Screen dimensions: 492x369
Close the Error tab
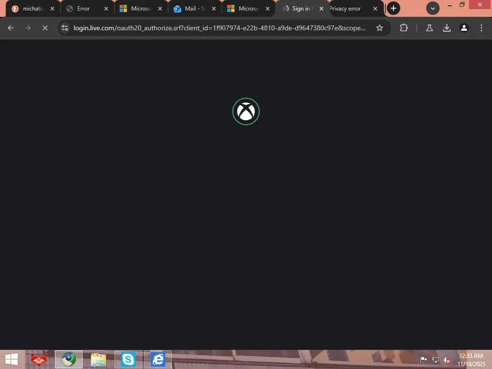pos(106,9)
